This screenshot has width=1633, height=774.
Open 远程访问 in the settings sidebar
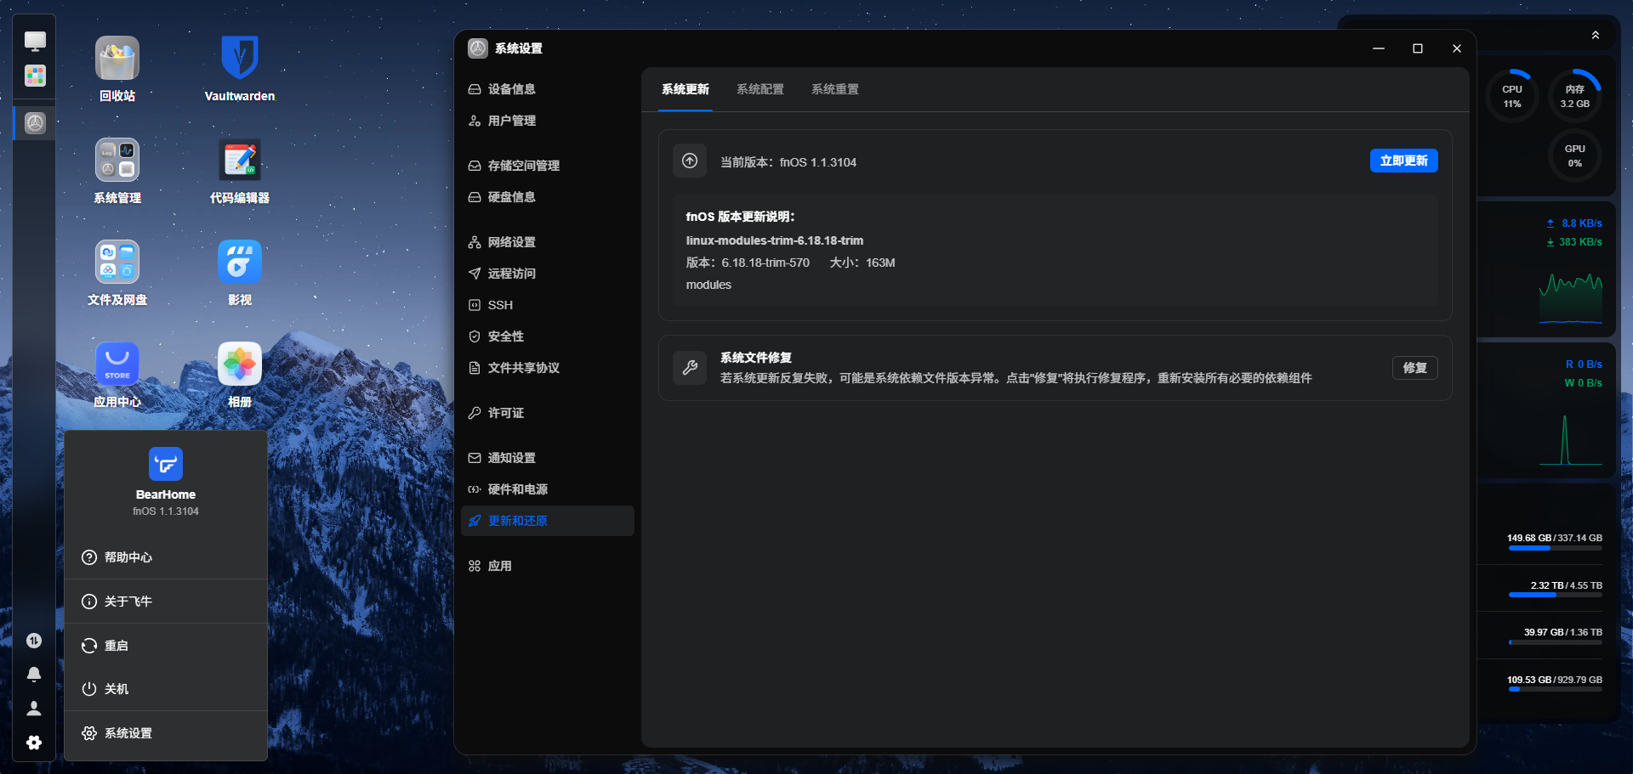(x=548, y=274)
